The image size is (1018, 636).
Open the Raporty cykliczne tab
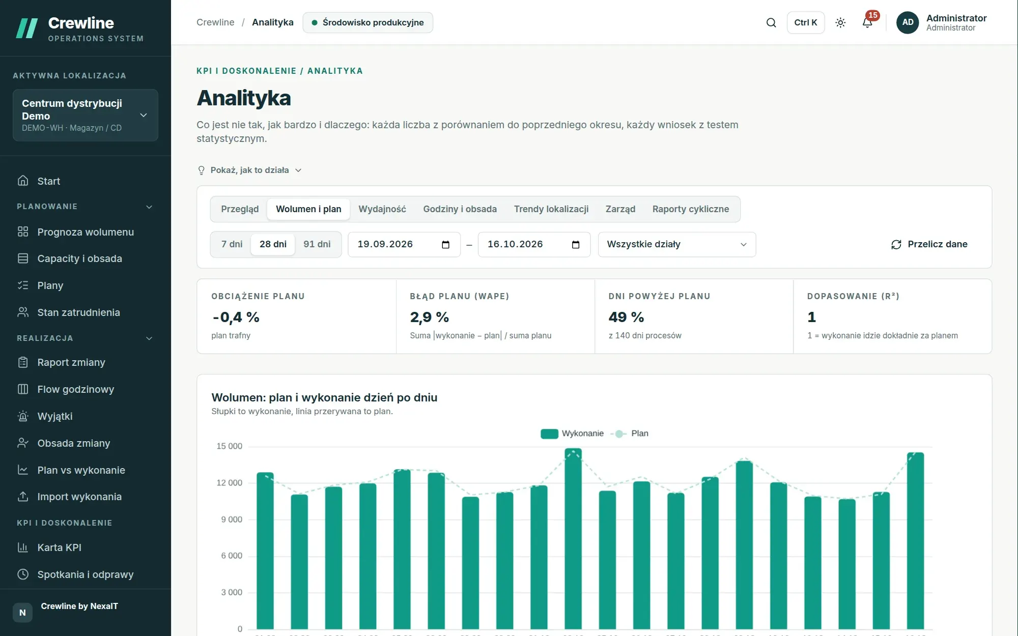(x=691, y=209)
